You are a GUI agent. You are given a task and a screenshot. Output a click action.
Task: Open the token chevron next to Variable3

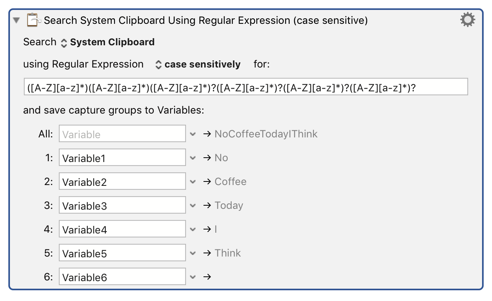[x=194, y=205]
